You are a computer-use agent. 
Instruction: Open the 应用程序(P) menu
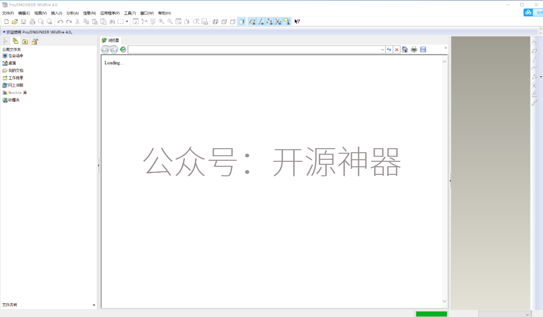(110, 13)
